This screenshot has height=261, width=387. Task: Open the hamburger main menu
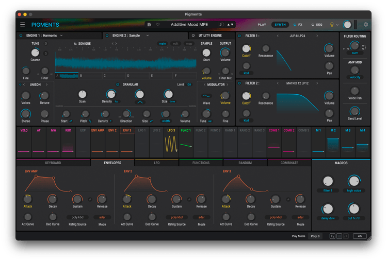click(x=22, y=24)
